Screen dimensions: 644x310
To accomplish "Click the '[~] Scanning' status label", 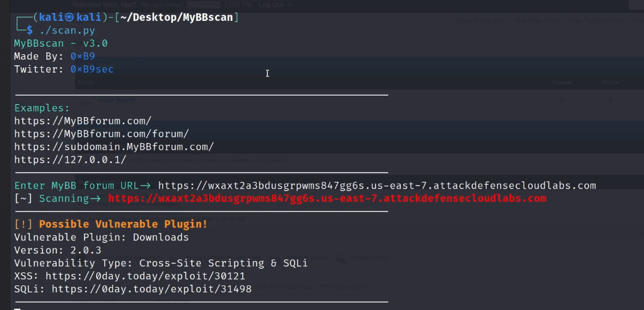I will [57, 198].
